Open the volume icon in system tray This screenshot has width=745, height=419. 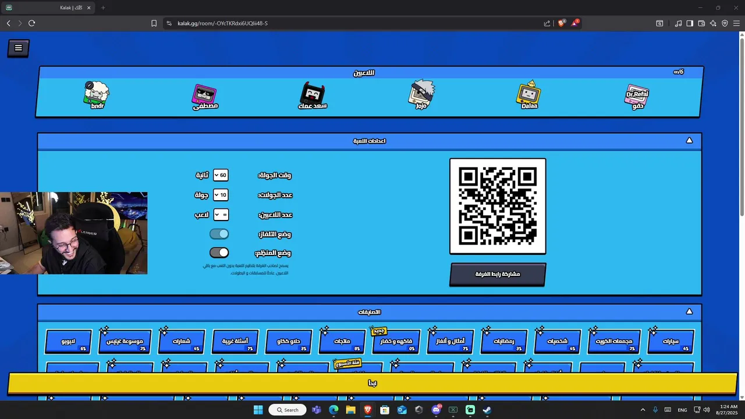707,410
